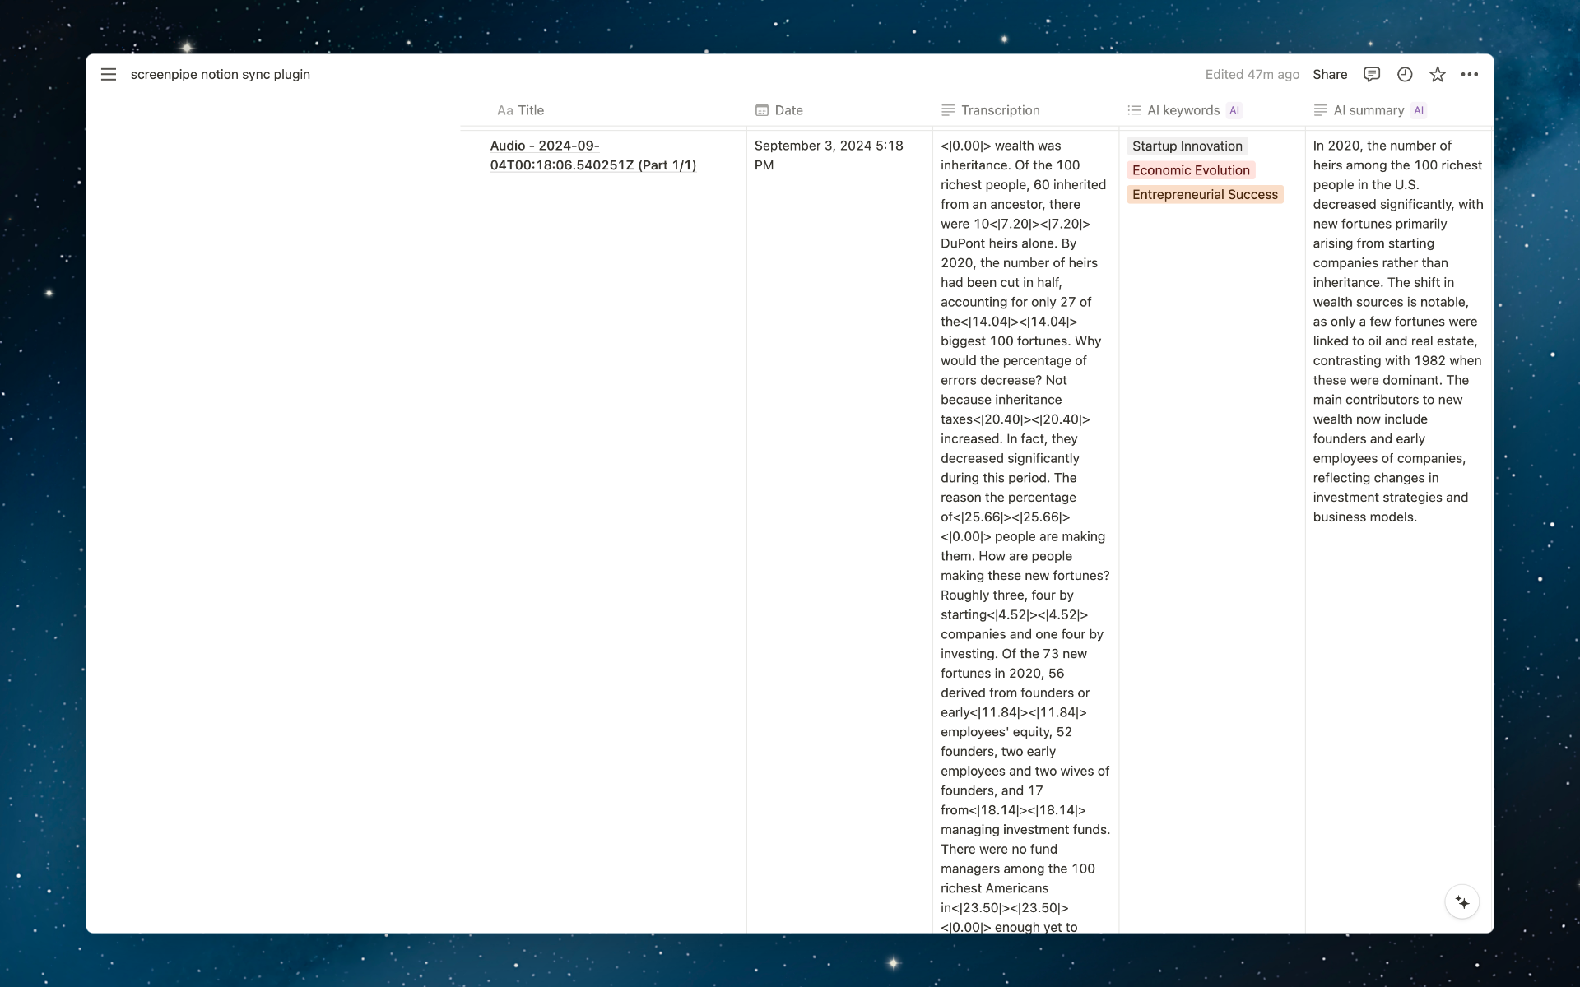Click the September 3, 2024 date cell
1580x987 pixels.
(x=828, y=155)
